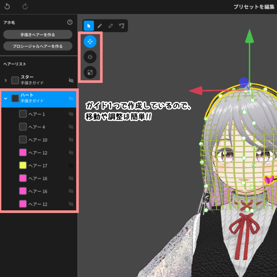Viewport: 277px width, 277px height.
Task: Undo the last action
Action: (x=7, y=6)
